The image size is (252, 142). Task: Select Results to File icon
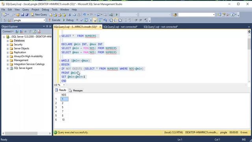[x=120, y=20]
